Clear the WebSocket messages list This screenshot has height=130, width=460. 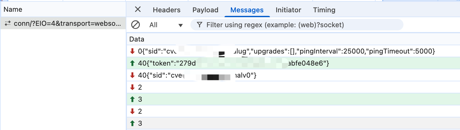pos(136,25)
